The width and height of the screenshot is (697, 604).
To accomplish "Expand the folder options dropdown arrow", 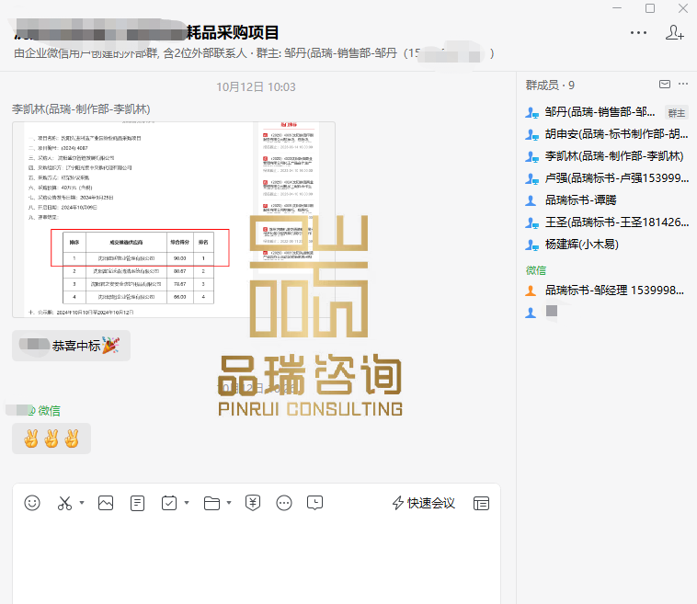I will 229,503.
